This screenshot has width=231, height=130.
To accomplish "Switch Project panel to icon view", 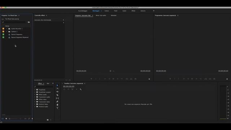I will (x=6, y=119).
